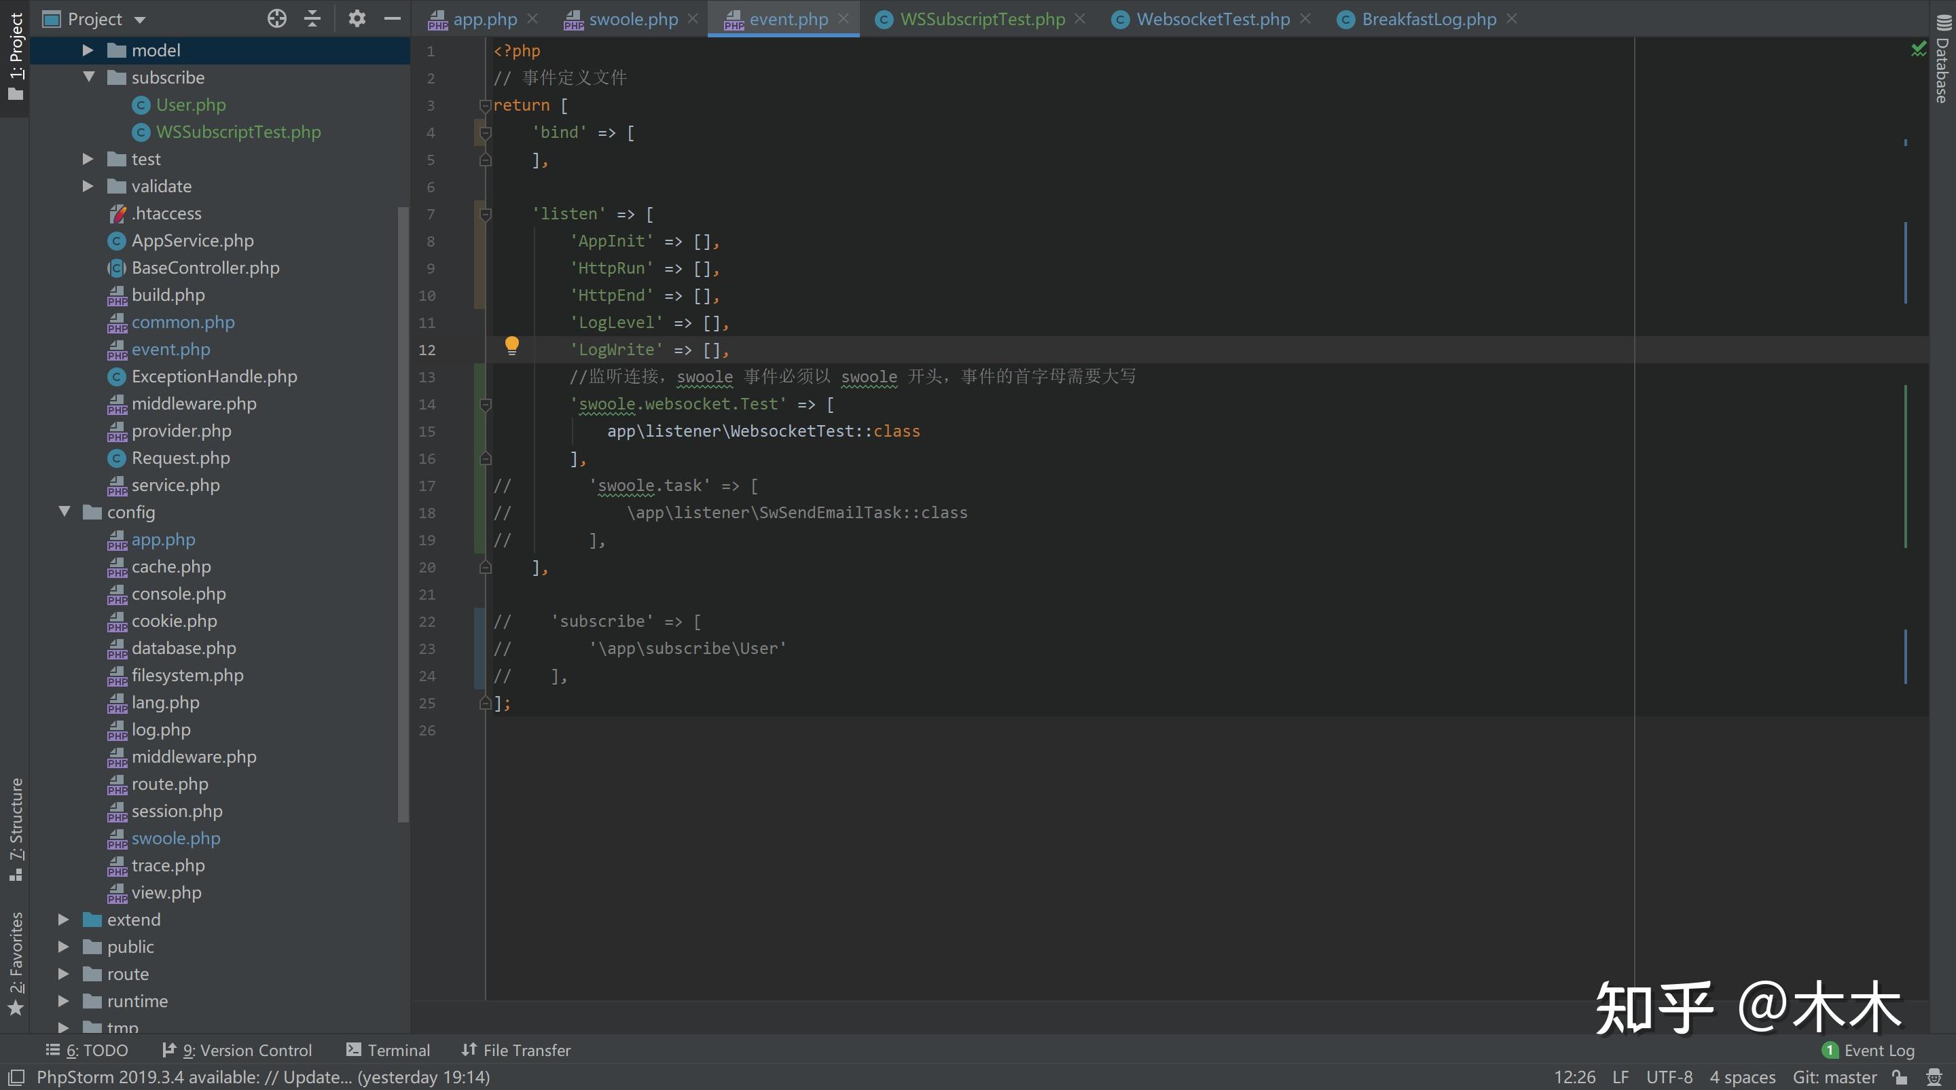Hide the Project panel with minus icon
Viewport: 1956px width, 1090px height.
coord(393,19)
